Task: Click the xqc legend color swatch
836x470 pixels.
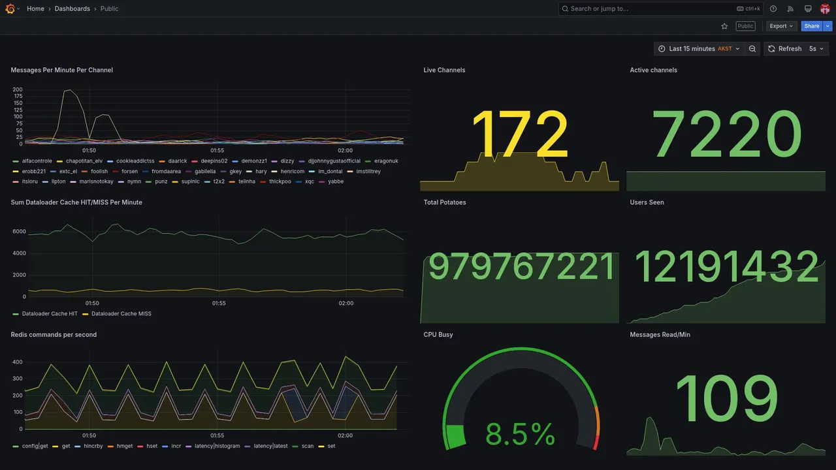Action: coord(298,182)
